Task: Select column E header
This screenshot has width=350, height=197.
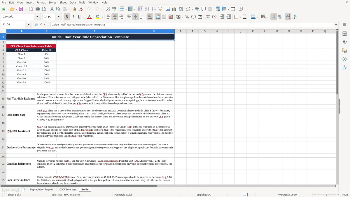Action: [x=181, y=31]
